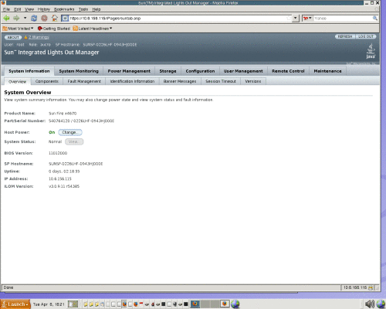Expand the Most Visited bookmarks folder
The image size is (386, 309).
(18, 29)
